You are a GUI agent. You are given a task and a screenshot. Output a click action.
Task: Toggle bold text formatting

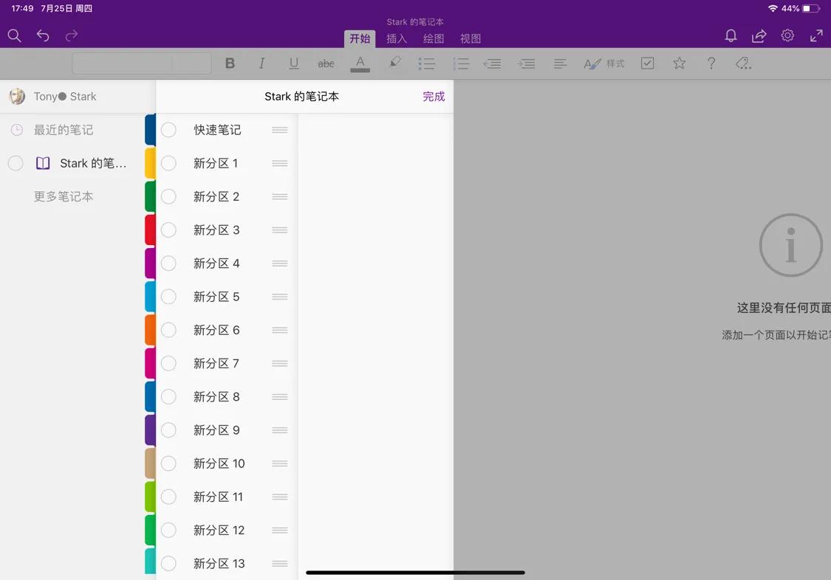click(230, 63)
